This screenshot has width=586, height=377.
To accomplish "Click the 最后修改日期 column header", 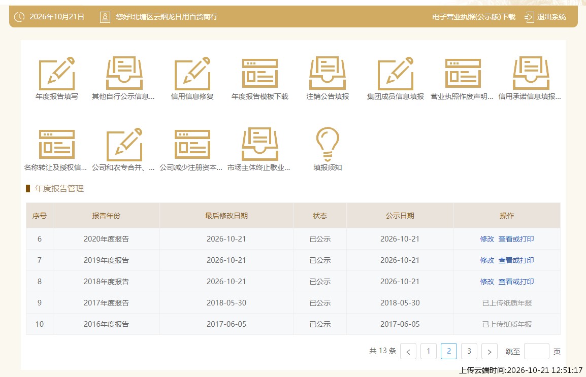I will point(226,216).
